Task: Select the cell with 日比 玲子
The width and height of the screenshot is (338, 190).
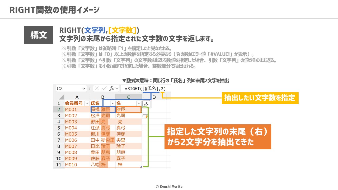Action: [103, 146]
